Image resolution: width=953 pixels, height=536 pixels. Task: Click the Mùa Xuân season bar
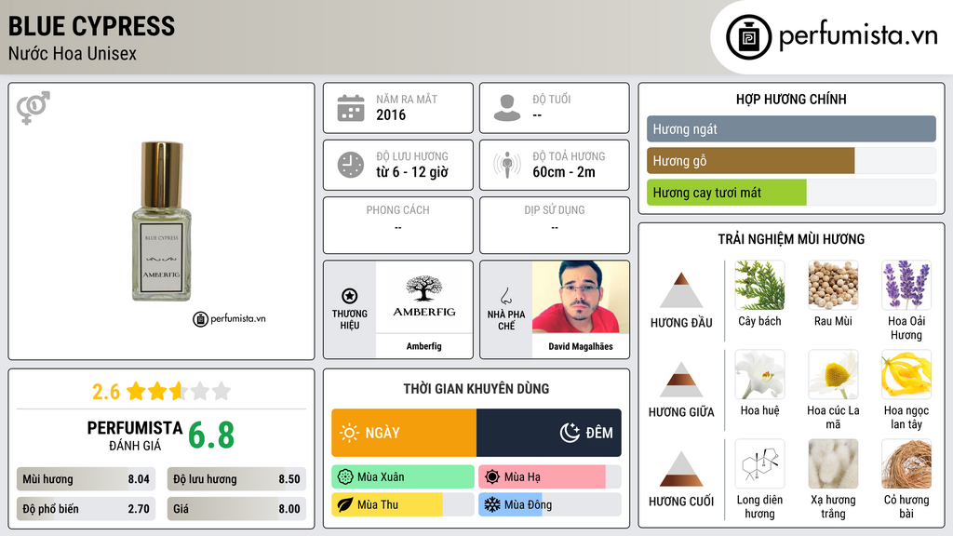(x=403, y=477)
